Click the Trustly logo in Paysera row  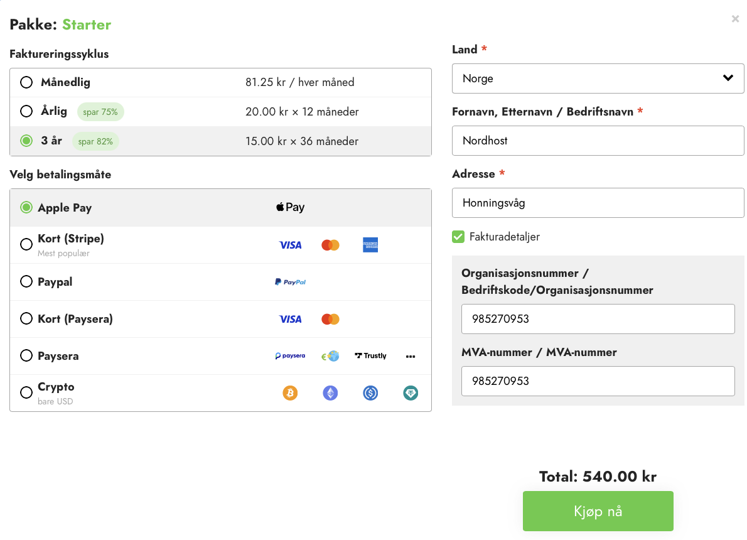click(370, 356)
